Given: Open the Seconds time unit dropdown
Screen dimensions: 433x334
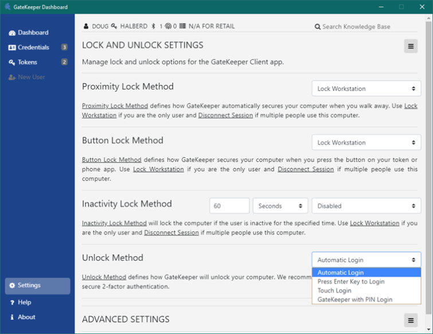Looking at the screenshot, I should coord(280,206).
